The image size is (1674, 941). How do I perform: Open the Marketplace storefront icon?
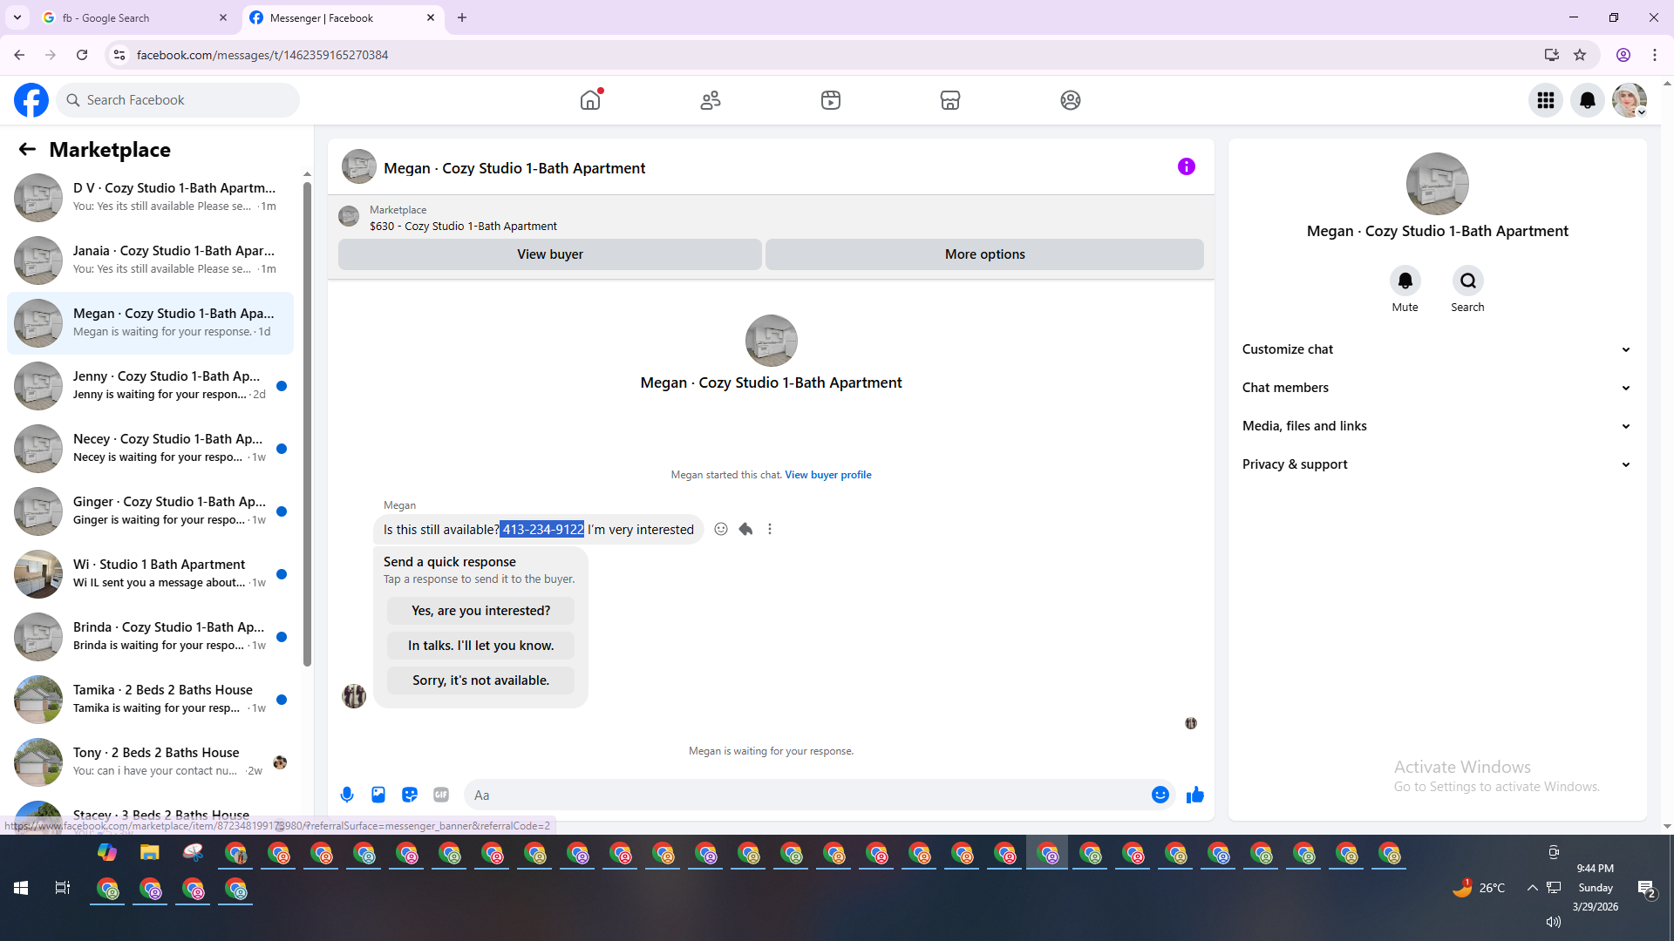point(950,100)
